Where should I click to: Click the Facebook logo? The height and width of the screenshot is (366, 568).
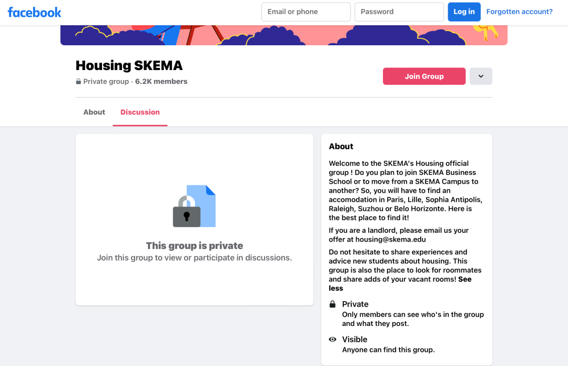tap(34, 12)
